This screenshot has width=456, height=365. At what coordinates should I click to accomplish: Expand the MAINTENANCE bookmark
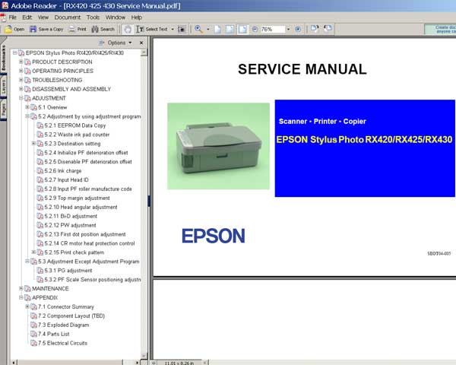[21, 288]
